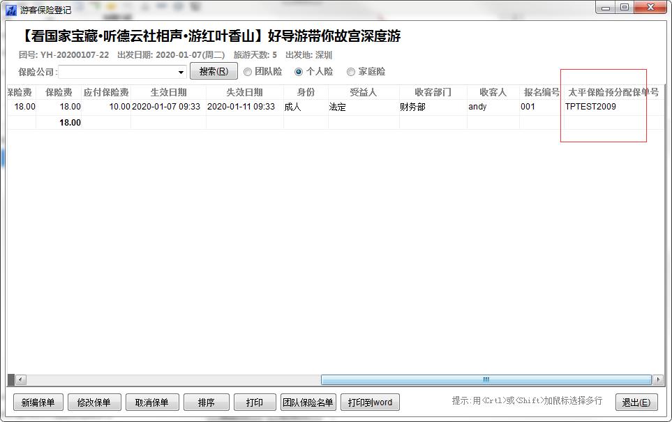Click the 修改保单 button
672x422 pixels.
[94, 402]
